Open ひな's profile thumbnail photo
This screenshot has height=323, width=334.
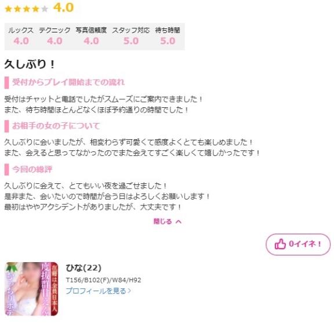coord(31,289)
